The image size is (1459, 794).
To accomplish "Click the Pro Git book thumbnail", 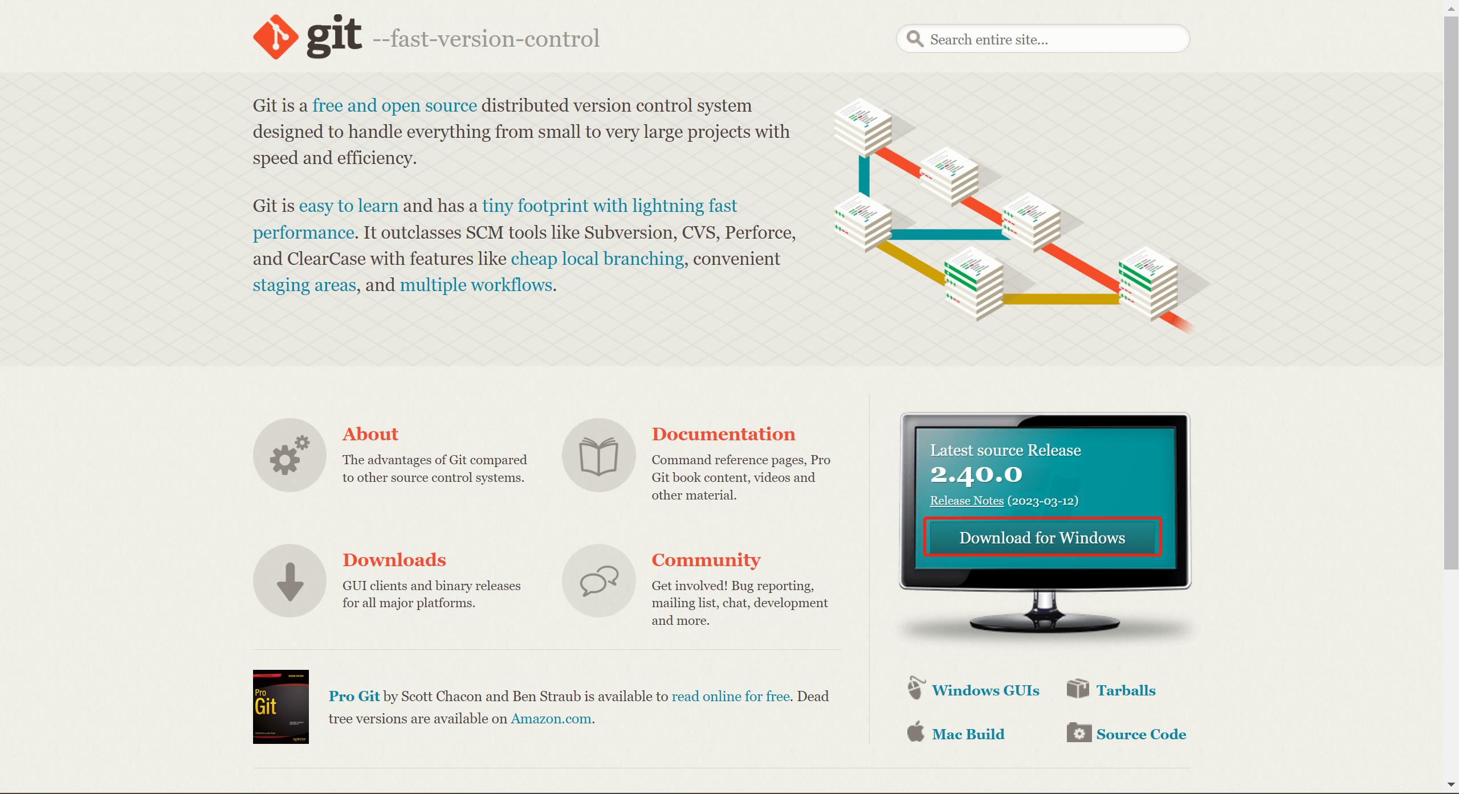I will click(x=280, y=707).
